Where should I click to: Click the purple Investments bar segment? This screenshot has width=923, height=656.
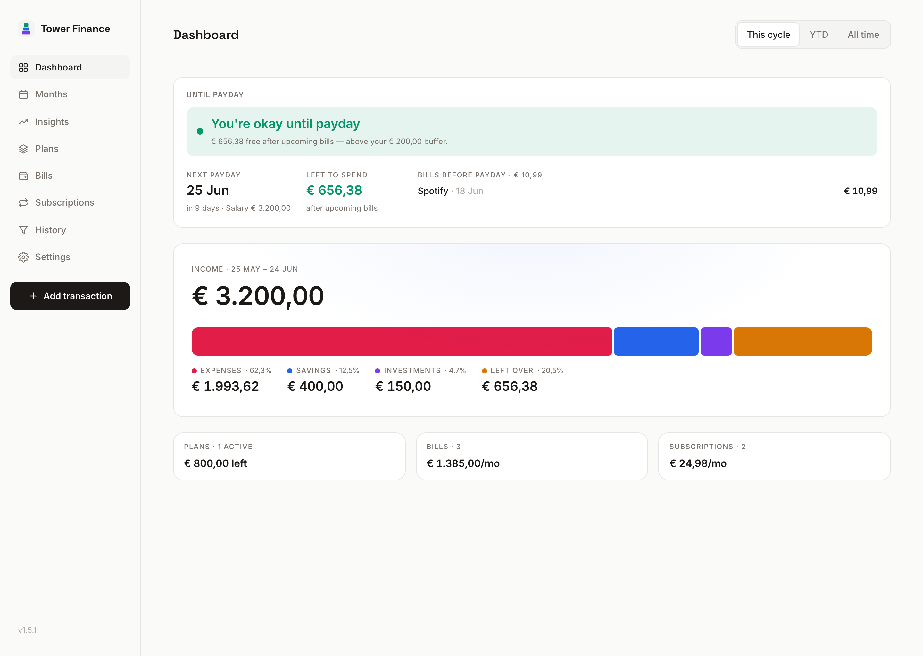tap(716, 341)
